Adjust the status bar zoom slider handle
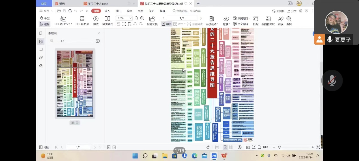 pos(280,147)
